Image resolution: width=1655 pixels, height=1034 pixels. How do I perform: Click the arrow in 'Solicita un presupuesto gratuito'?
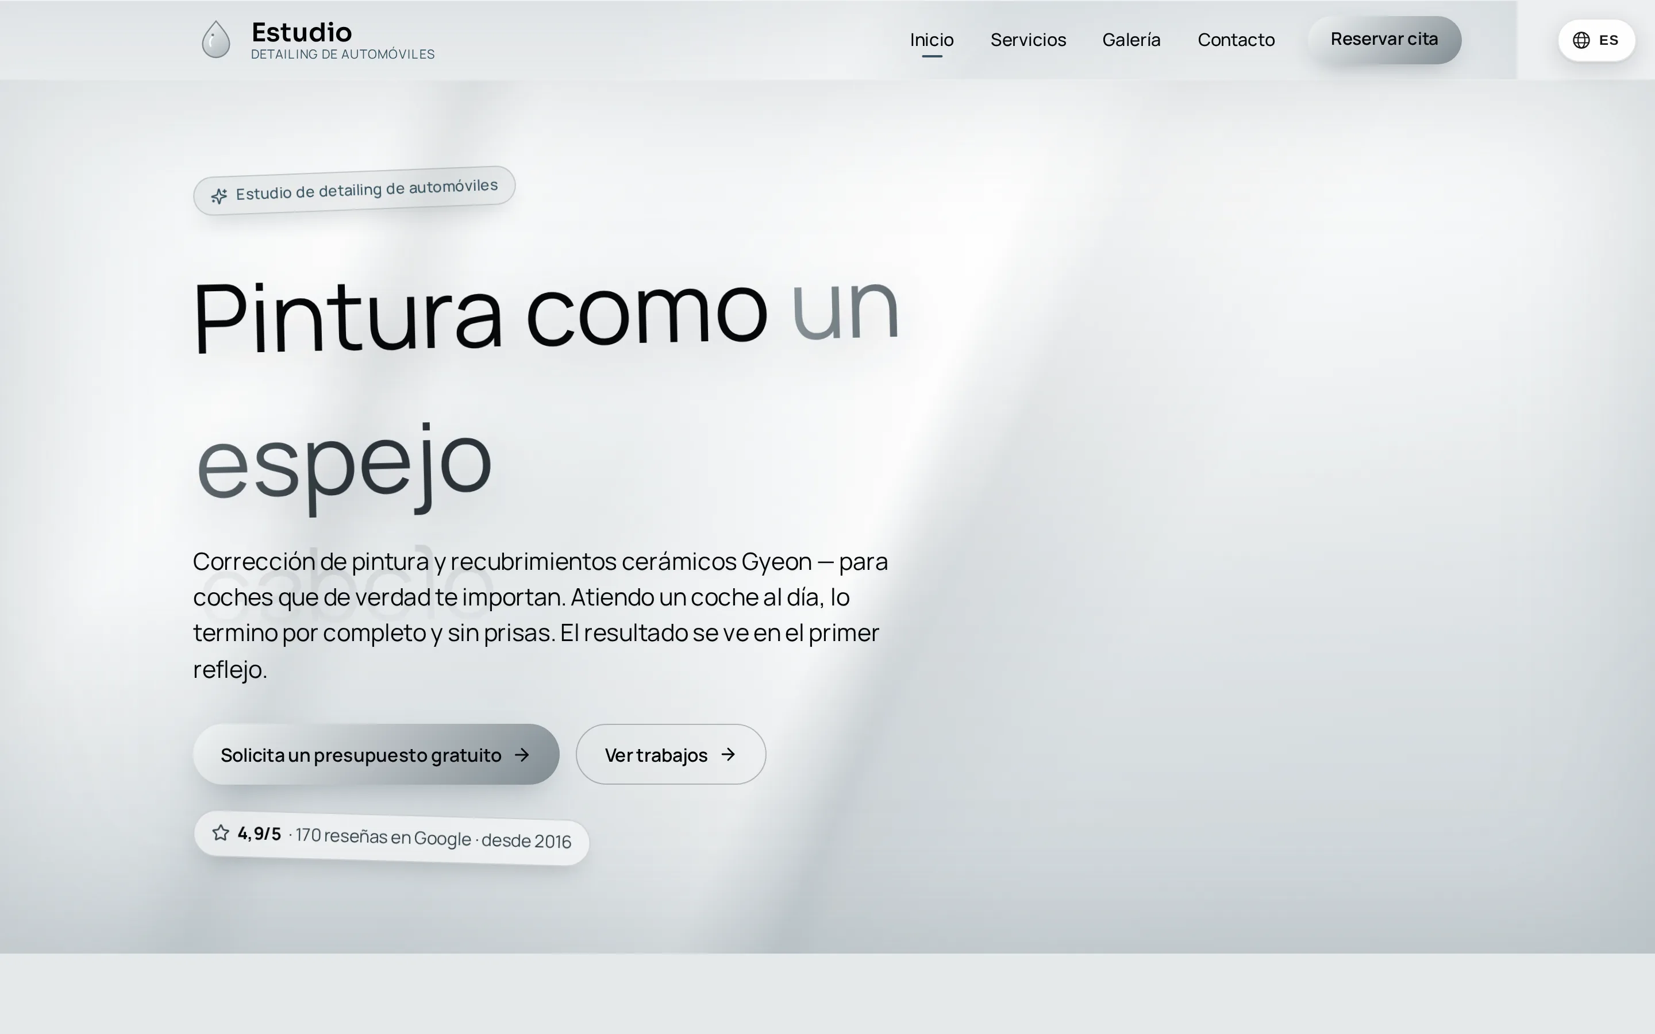pos(522,754)
